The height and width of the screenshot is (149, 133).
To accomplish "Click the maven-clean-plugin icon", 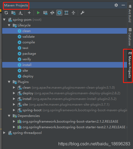I will tap(20, 88).
